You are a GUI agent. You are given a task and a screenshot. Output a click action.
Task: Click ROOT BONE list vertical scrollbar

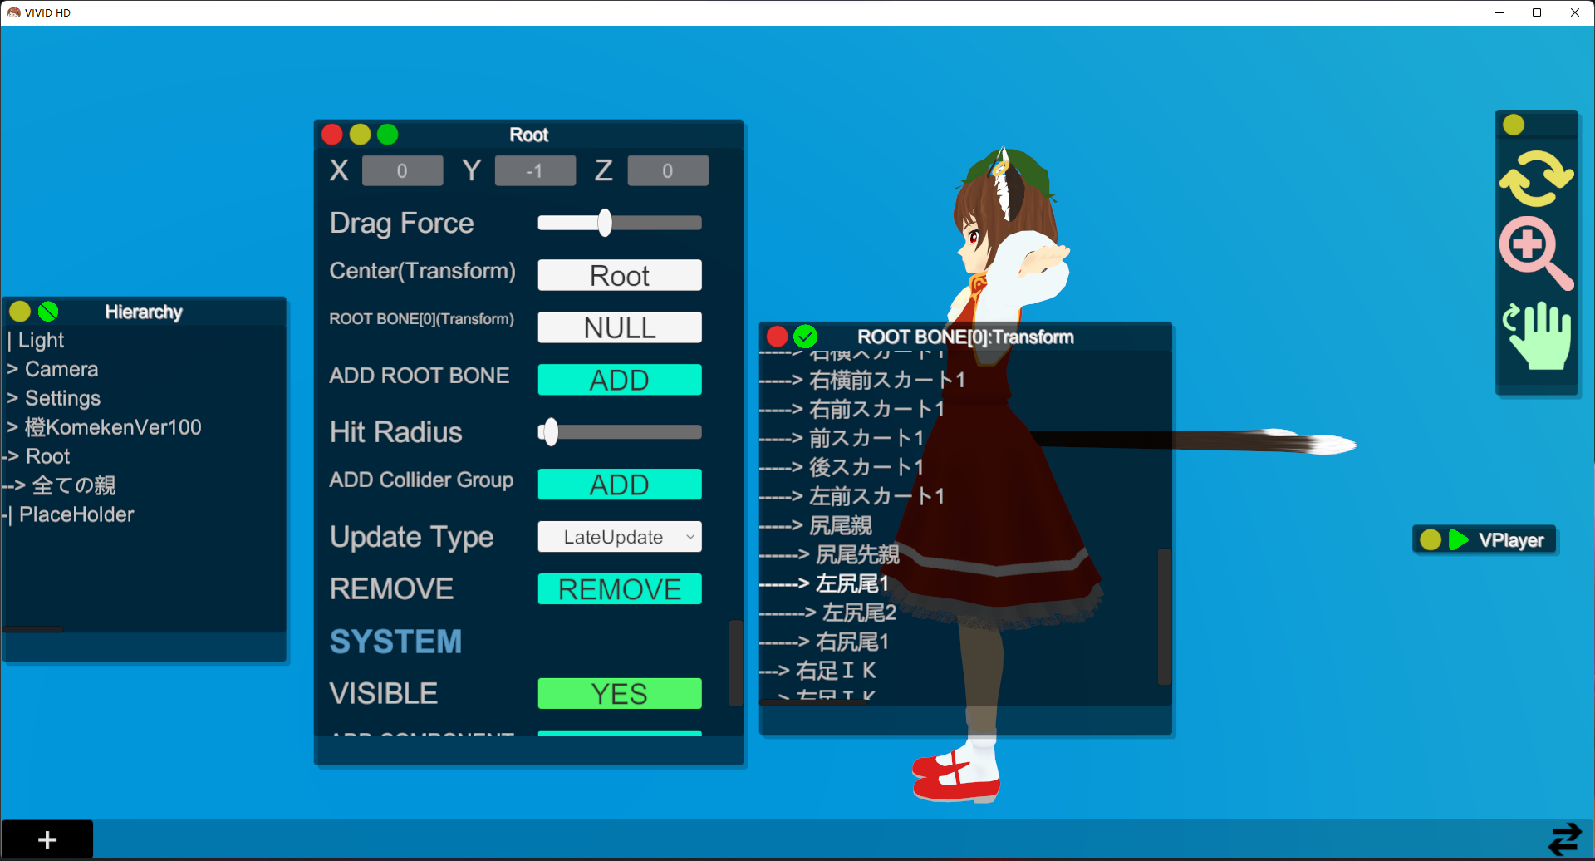coord(1165,616)
